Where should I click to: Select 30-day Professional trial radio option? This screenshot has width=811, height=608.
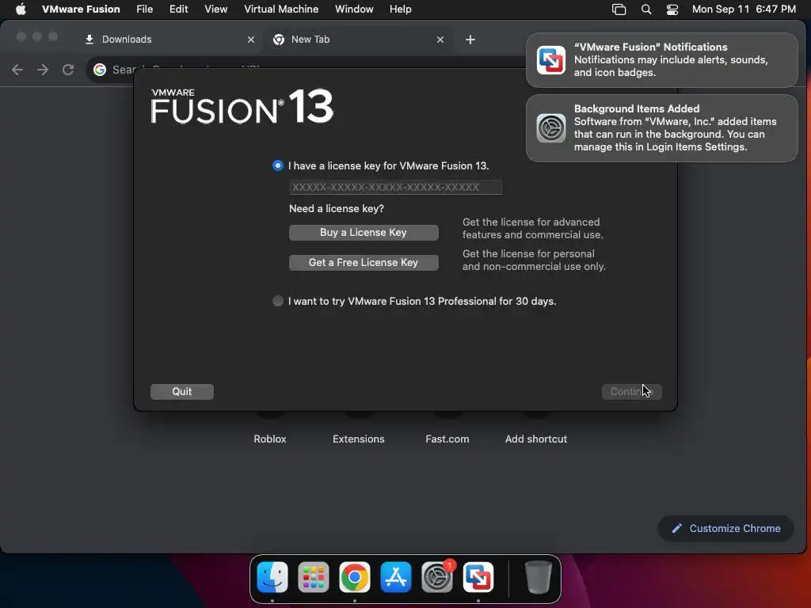(278, 301)
